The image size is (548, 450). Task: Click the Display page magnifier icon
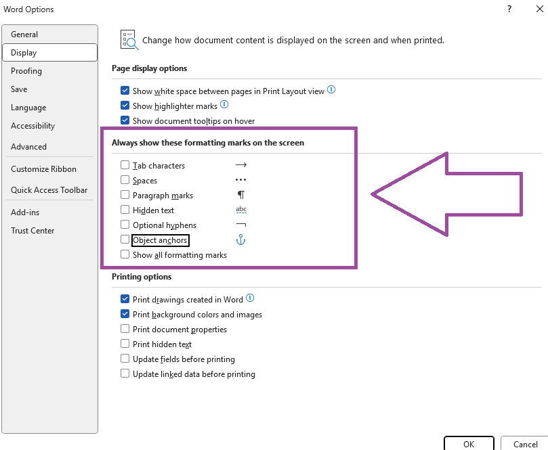(129, 40)
